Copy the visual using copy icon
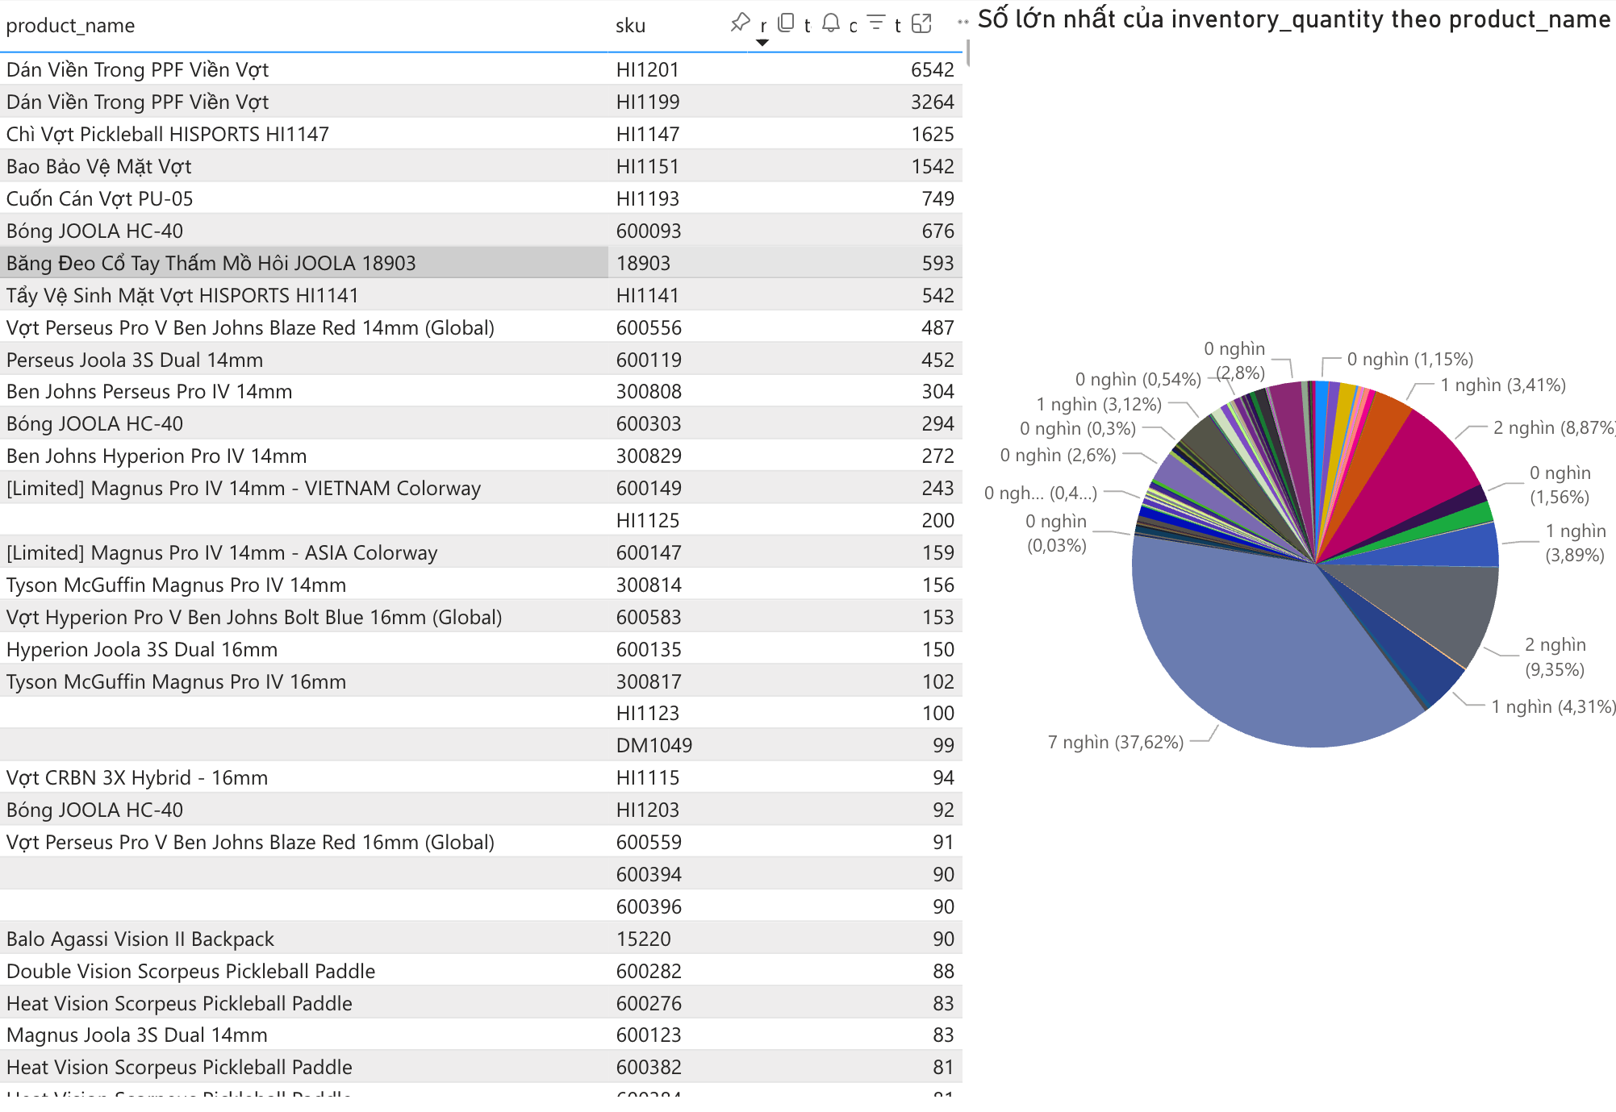This screenshot has height=1112, width=1616. (786, 23)
